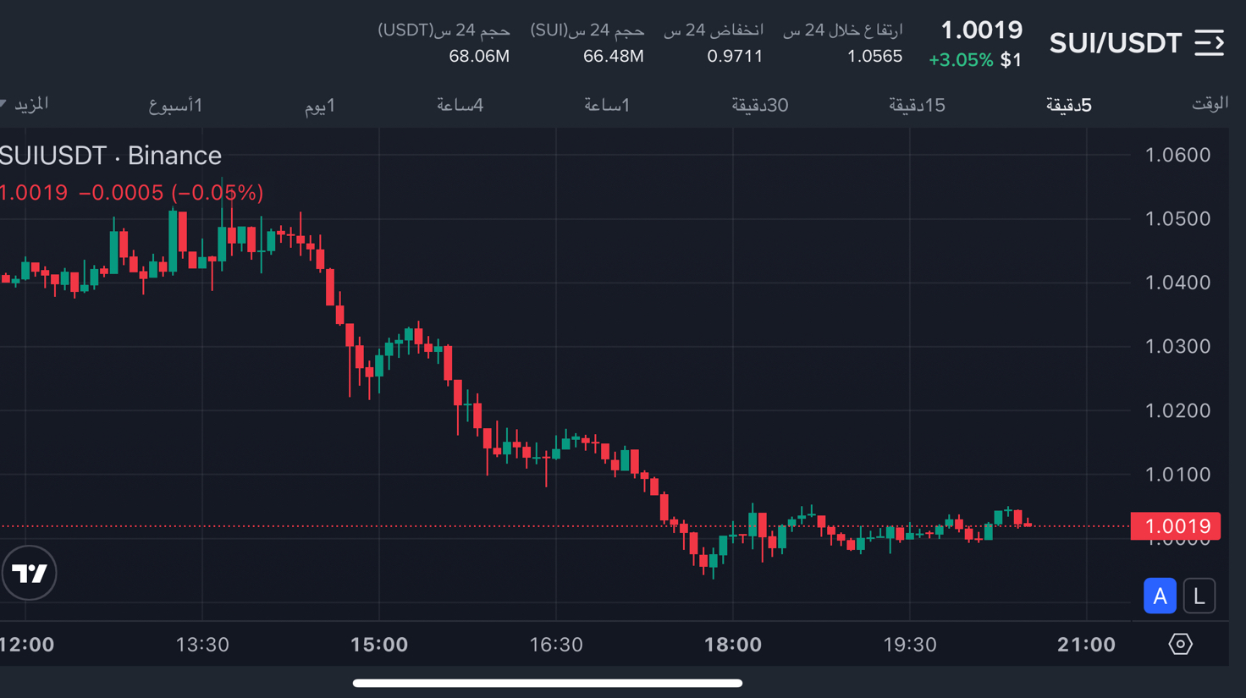Image resolution: width=1246 pixels, height=698 pixels.
Task: Click the 24h low value 0.9711
Action: (x=735, y=57)
